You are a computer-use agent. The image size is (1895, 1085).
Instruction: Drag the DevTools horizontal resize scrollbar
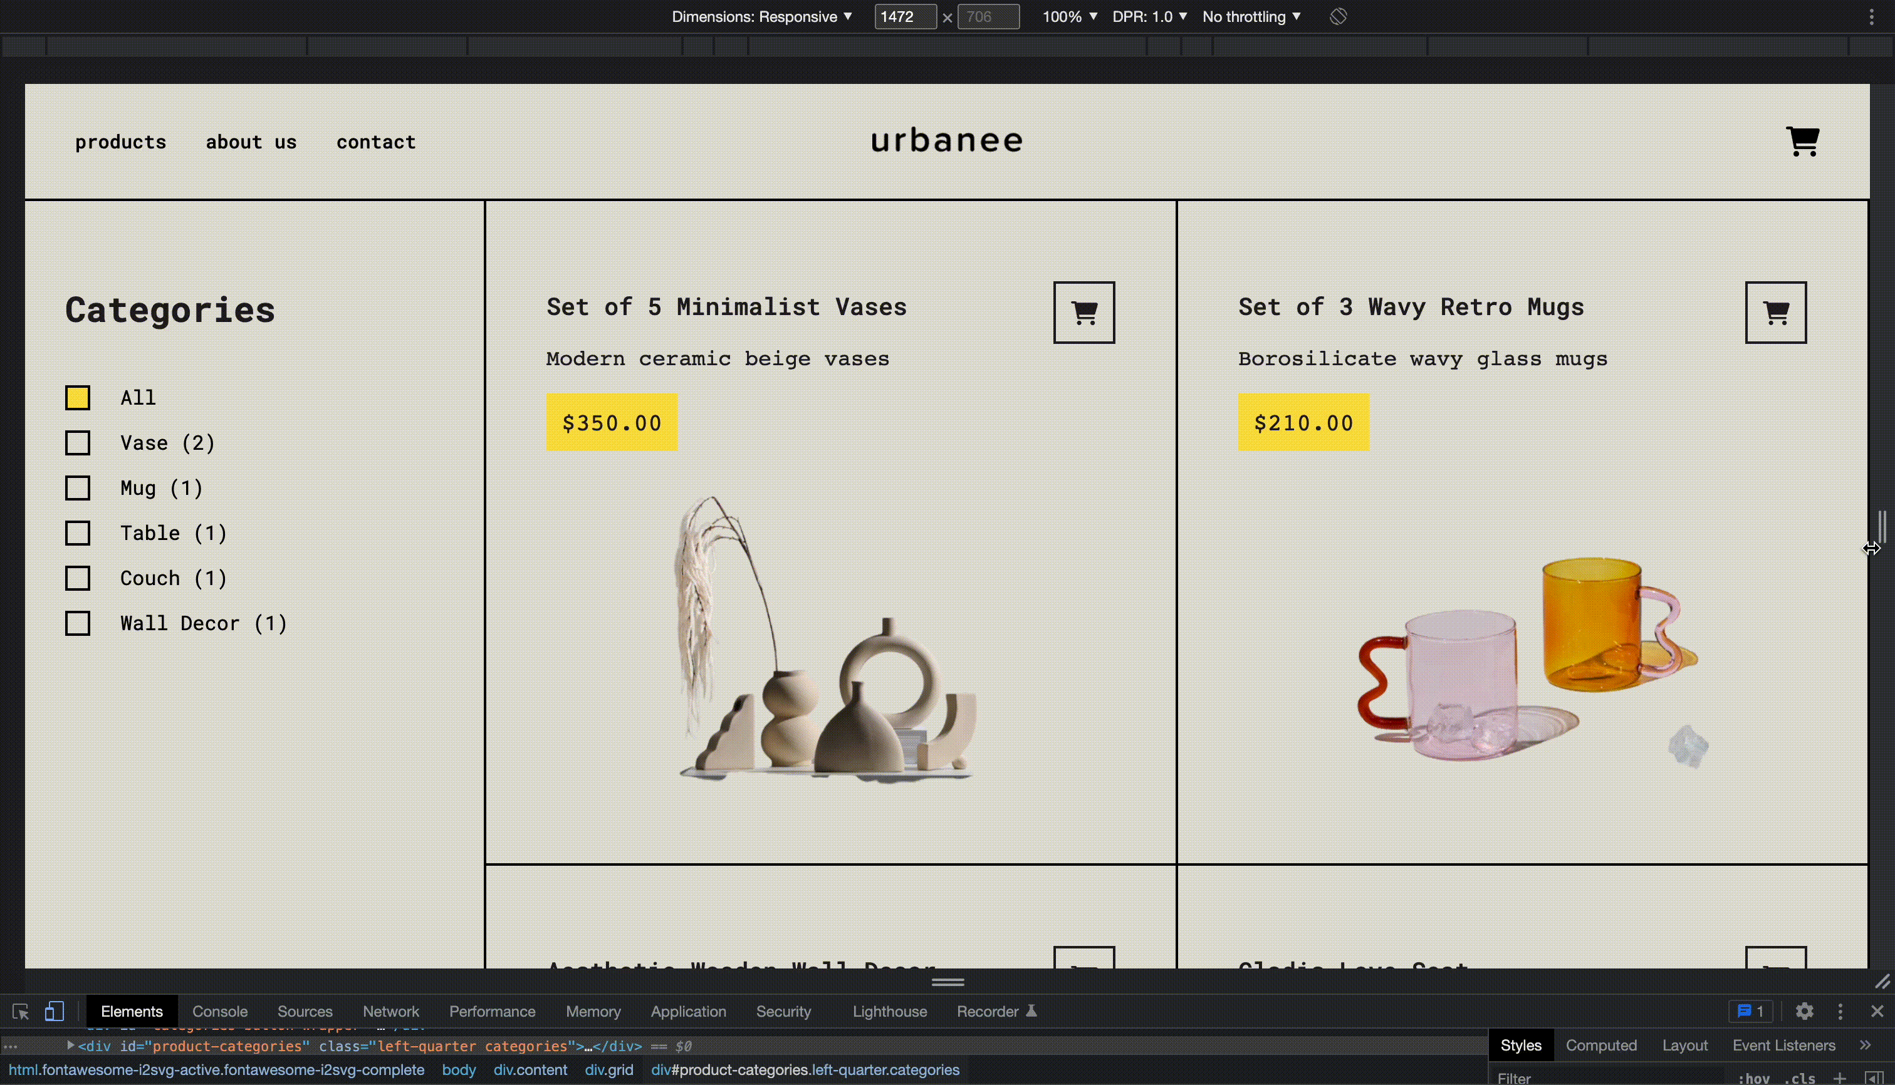pyautogui.click(x=947, y=982)
